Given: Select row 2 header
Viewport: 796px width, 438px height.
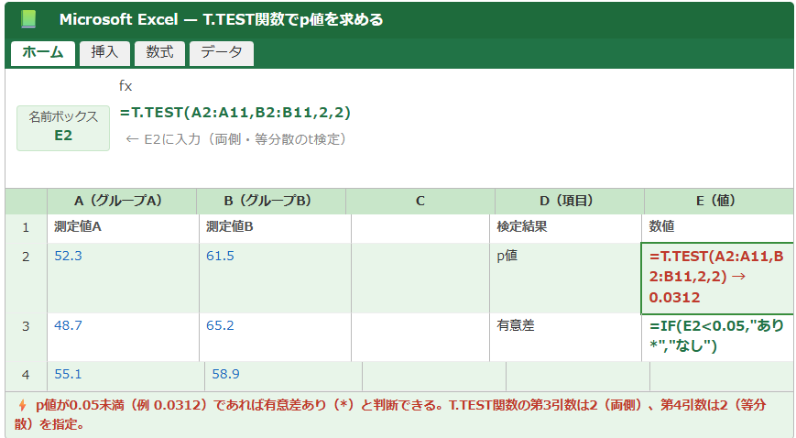Looking at the screenshot, I should (27, 257).
